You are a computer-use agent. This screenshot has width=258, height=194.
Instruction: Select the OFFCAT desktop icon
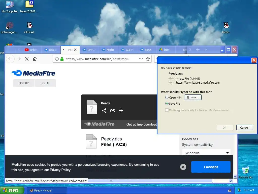tap(29, 28)
